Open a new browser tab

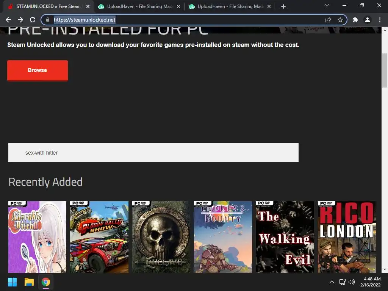tap(283, 6)
